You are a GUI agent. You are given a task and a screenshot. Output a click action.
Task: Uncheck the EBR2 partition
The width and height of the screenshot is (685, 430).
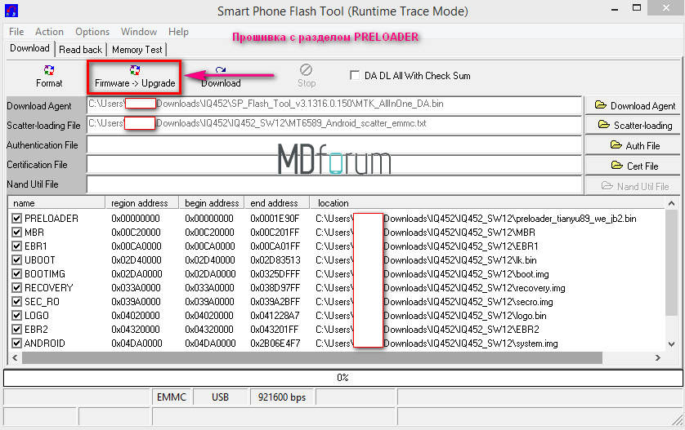16,330
